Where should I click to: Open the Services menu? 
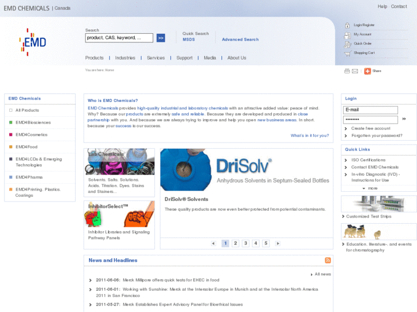155,58
